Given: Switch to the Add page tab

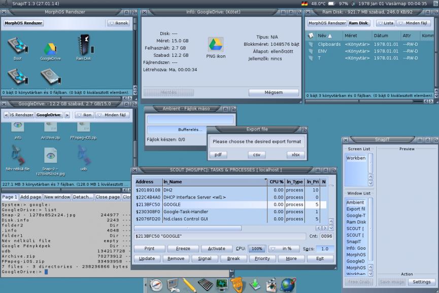Looking at the screenshot, I should click(x=31, y=197).
